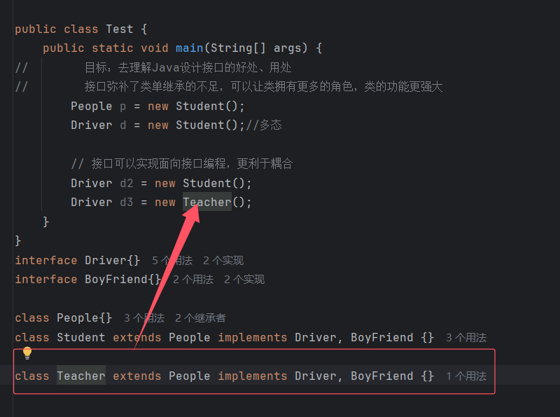Click the variable d2 in Driver declaration

point(127,183)
